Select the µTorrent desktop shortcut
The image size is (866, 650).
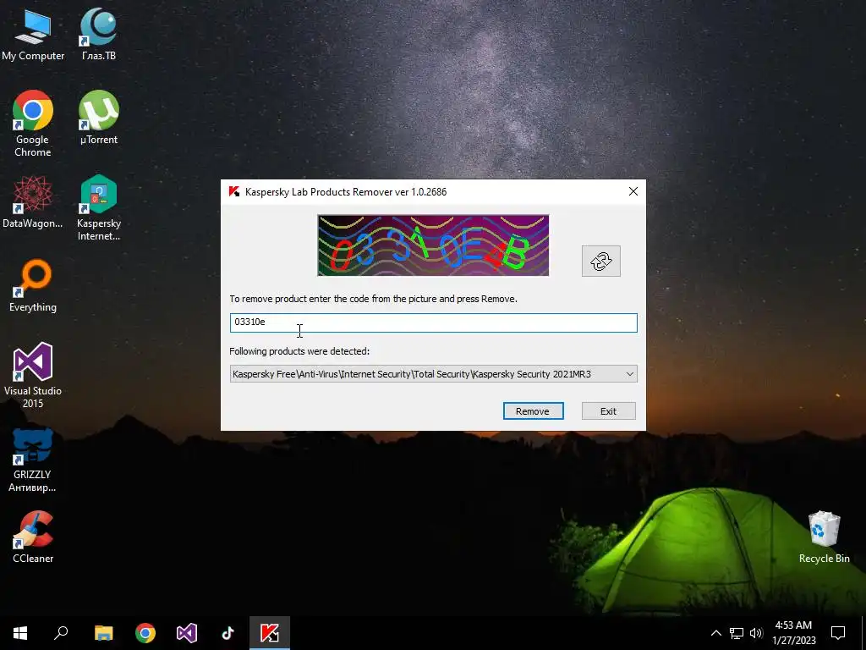99,117
